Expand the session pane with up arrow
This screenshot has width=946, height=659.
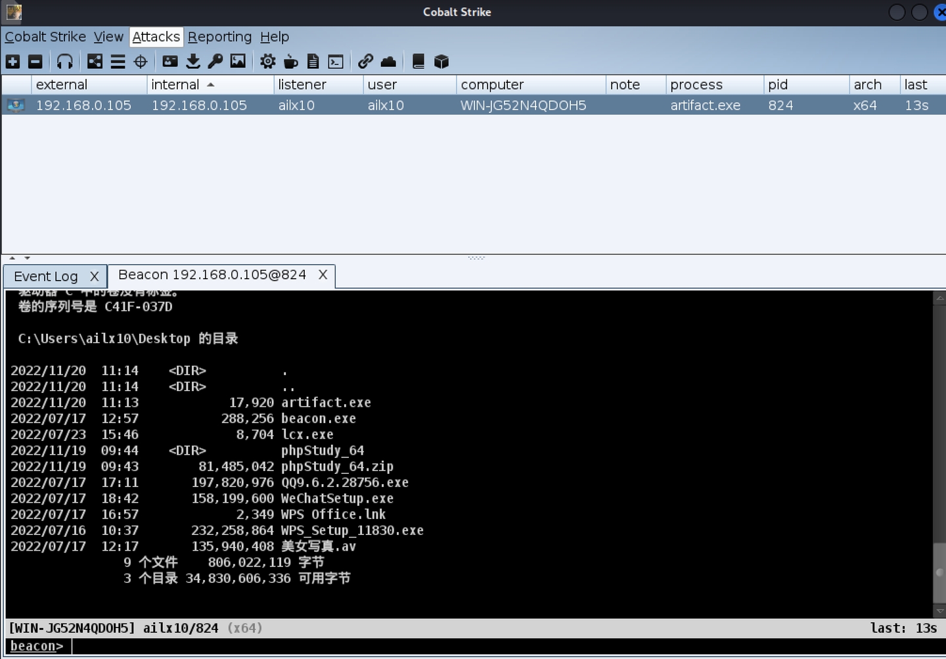(11, 258)
